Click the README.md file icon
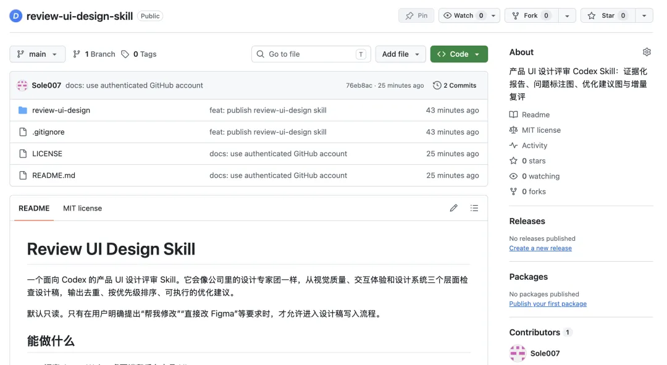The image size is (667, 365). point(23,175)
